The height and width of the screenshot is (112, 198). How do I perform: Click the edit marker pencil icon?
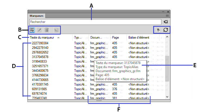[x=39, y=30]
